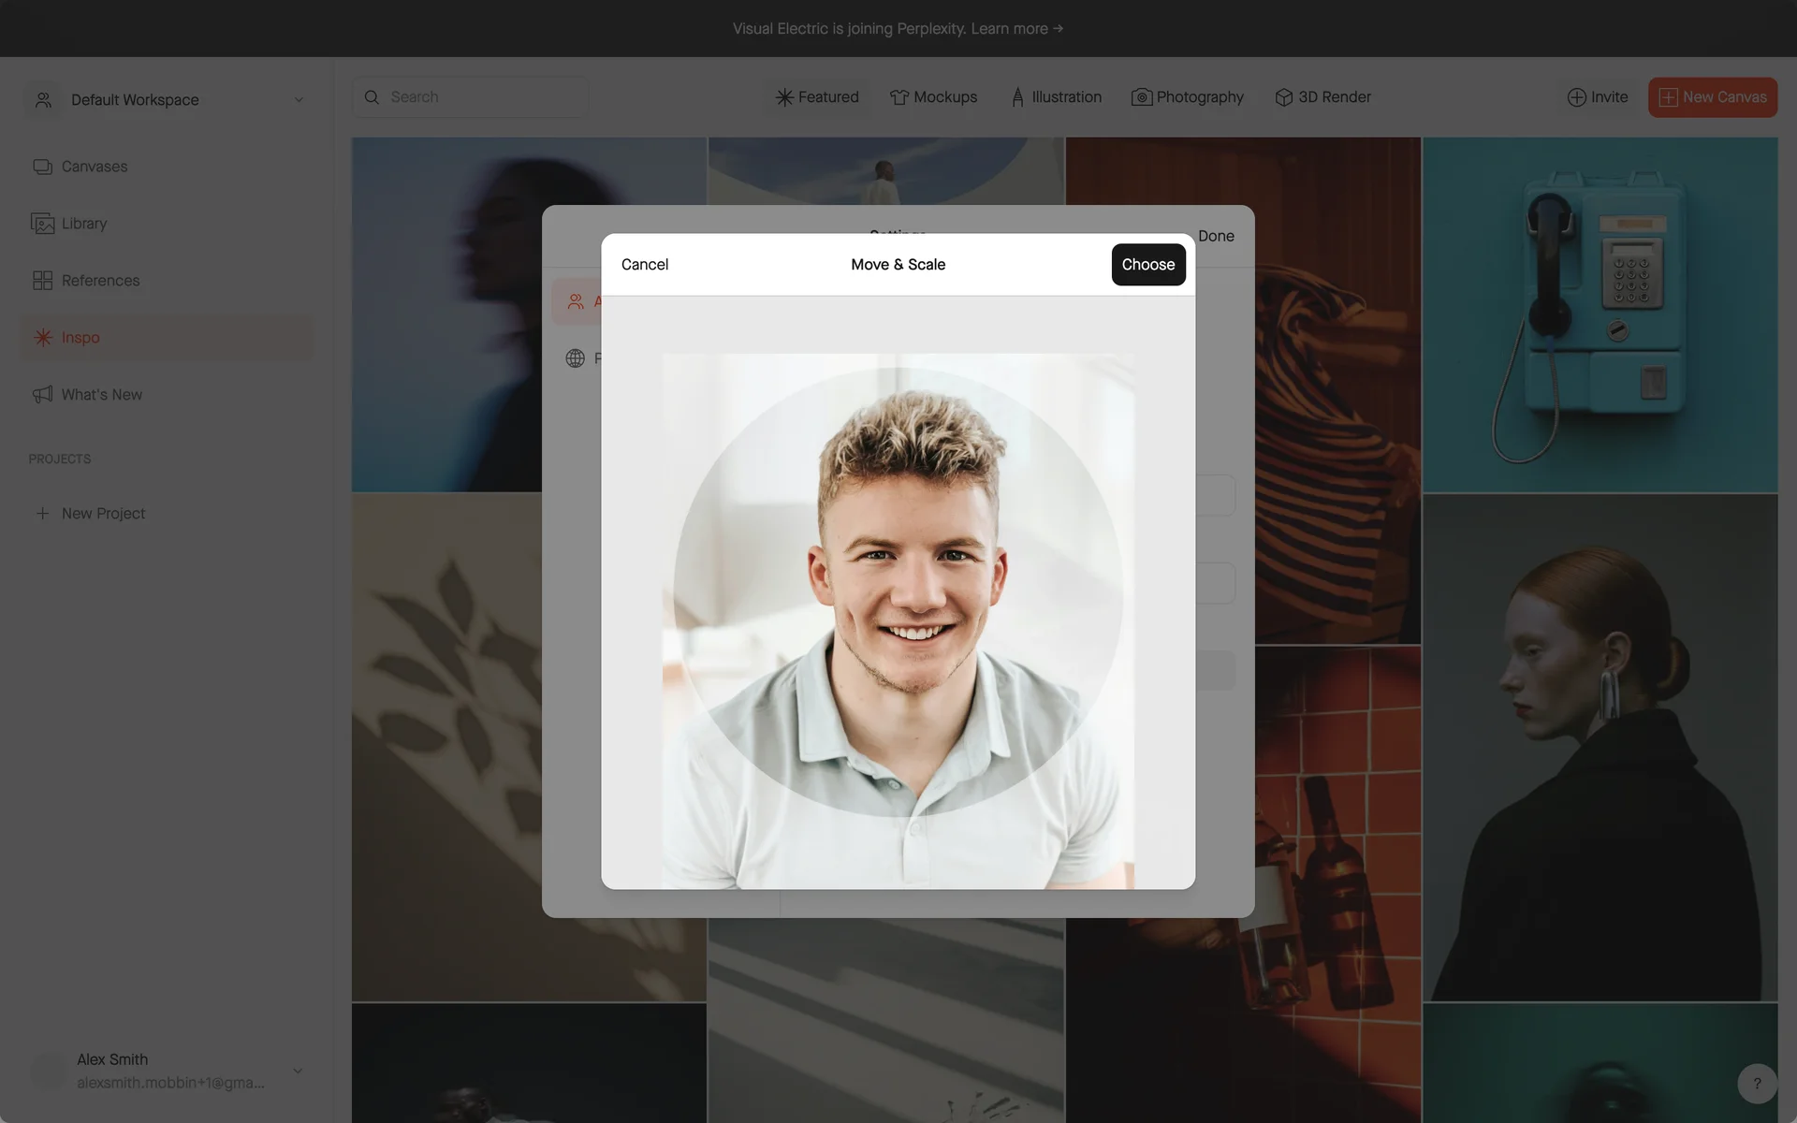This screenshot has width=1797, height=1123.
Task: Switch to the Featured category
Action: pyautogui.click(x=817, y=97)
